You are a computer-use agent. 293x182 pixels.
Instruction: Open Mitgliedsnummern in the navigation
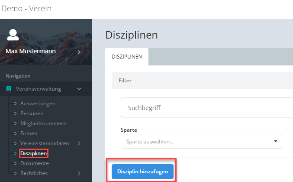click(x=43, y=123)
